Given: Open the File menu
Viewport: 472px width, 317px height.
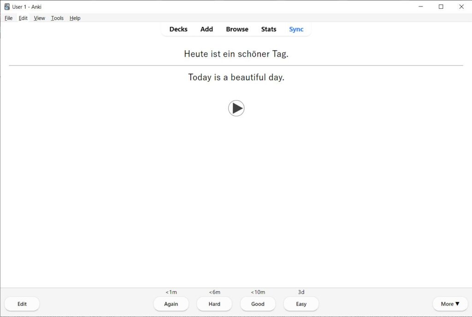Looking at the screenshot, I should 8,18.
